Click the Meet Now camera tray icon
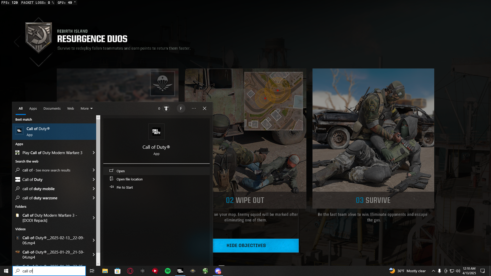This screenshot has width=491, height=276. (x=446, y=271)
